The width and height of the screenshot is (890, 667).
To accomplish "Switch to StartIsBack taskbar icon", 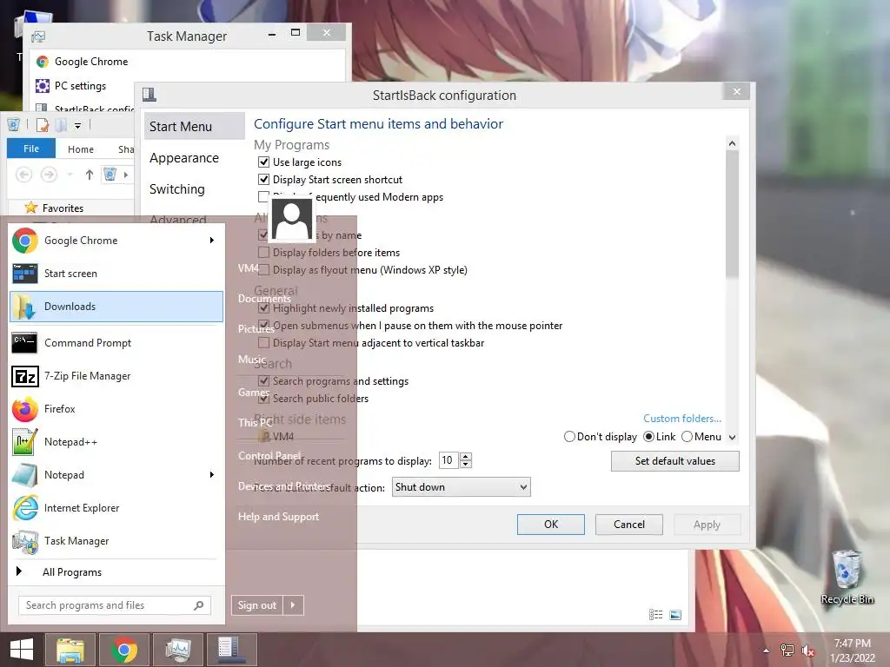I will 231,650.
